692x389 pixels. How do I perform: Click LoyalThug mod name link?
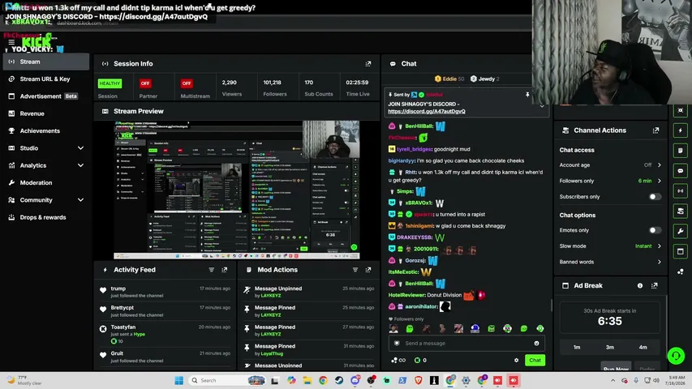coord(272,353)
